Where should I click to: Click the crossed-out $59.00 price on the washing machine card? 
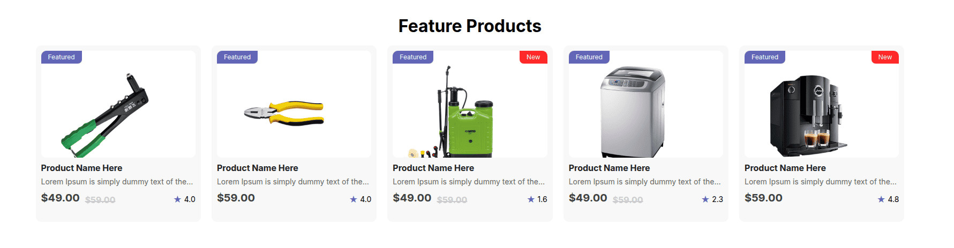(x=628, y=200)
